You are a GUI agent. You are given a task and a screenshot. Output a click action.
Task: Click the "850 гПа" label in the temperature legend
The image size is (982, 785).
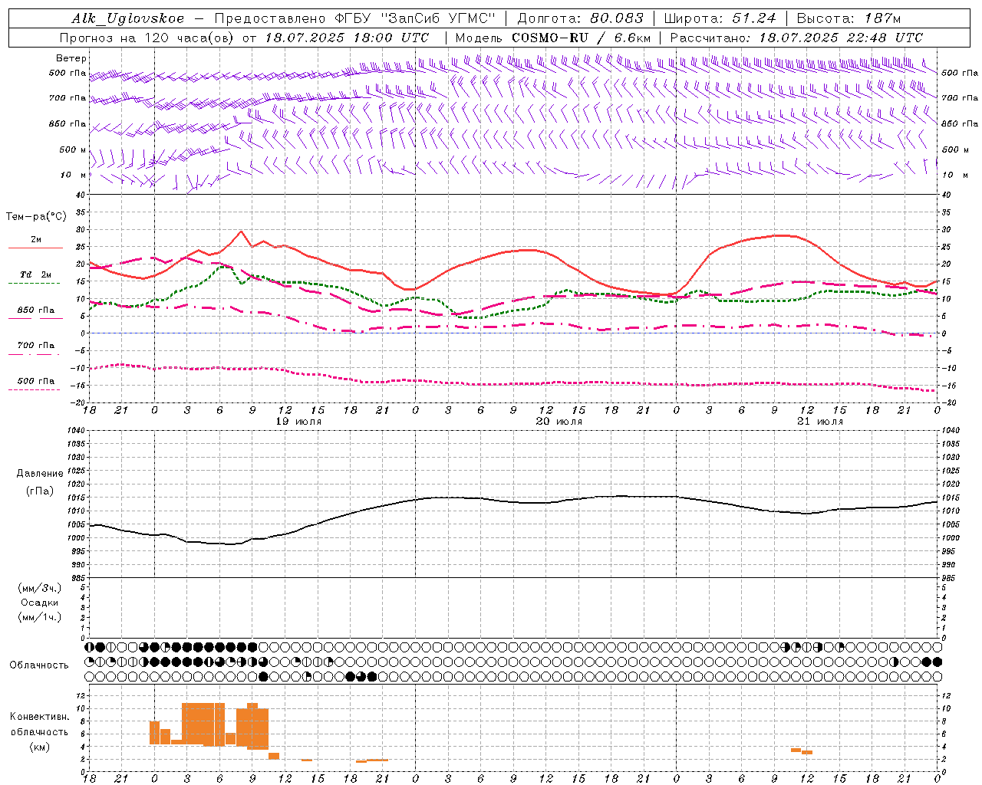tap(36, 310)
